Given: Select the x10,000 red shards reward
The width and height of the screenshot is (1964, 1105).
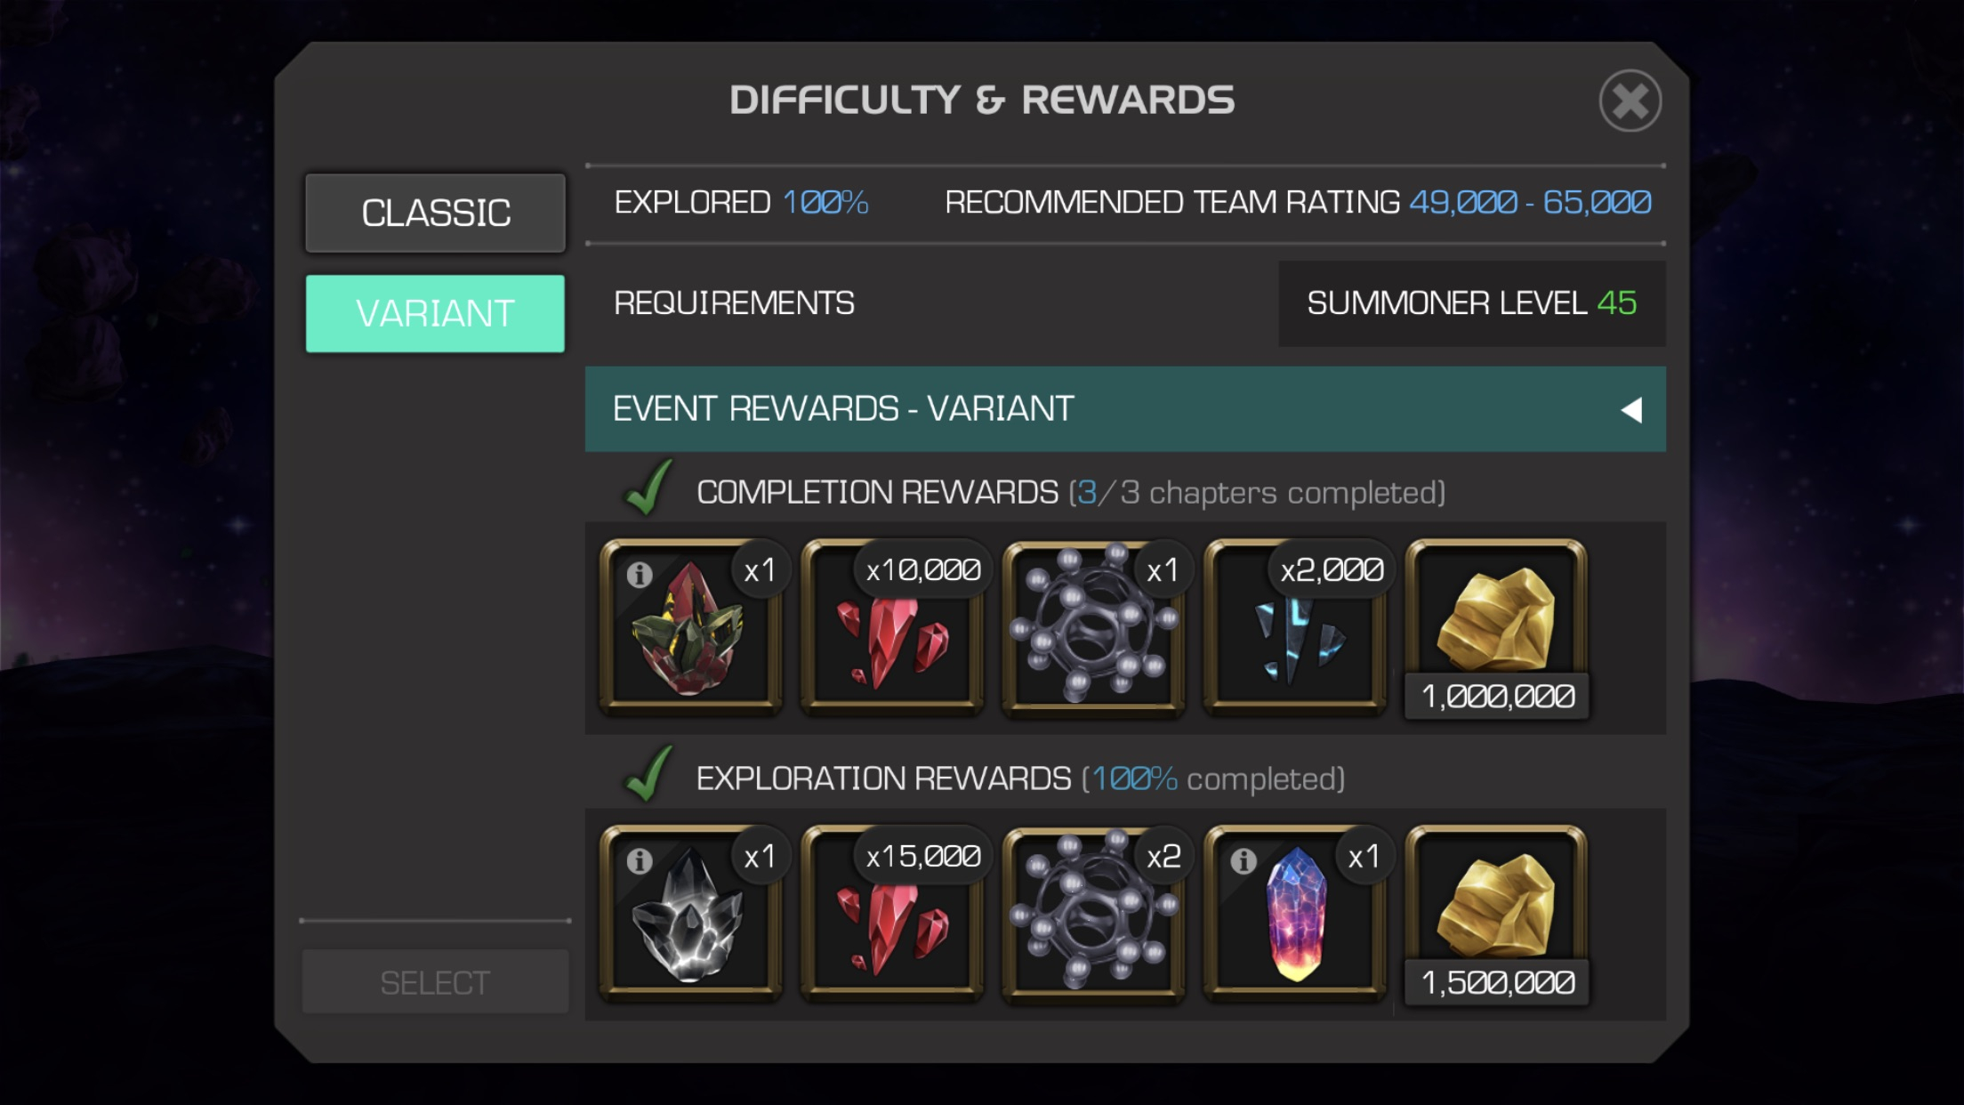Looking at the screenshot, I should (893, 628).
